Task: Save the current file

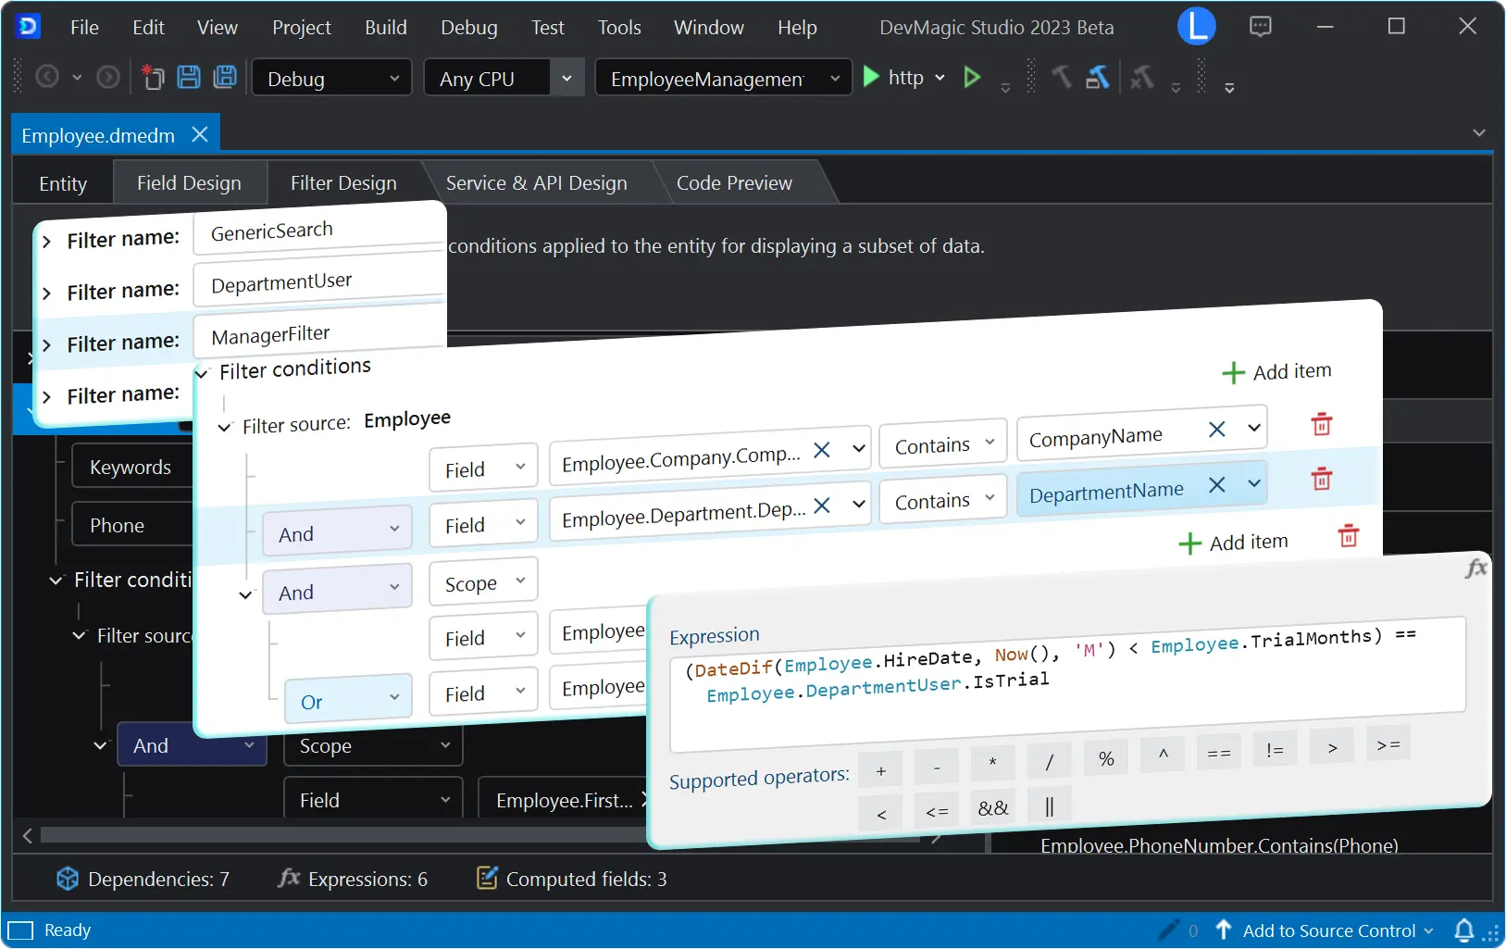Action: (189, 78)
